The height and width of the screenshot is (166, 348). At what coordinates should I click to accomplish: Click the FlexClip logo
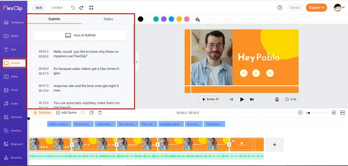[12, 8]
